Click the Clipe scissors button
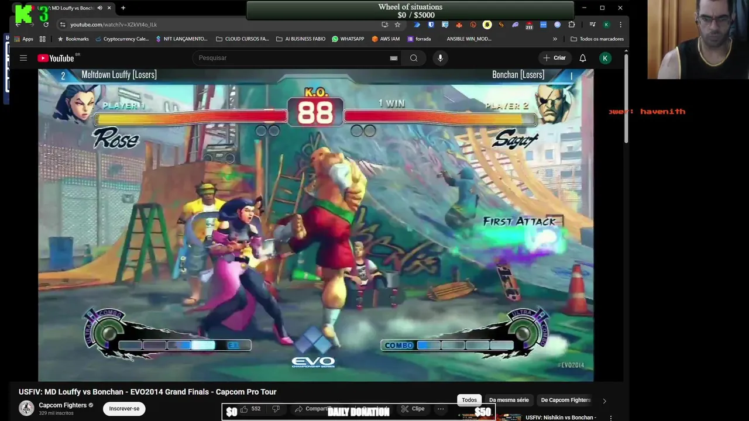749x421 pixels. 413,409
